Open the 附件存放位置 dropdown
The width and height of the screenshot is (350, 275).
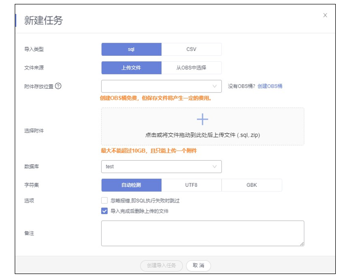pyautogui.click(x=161, y=86)
